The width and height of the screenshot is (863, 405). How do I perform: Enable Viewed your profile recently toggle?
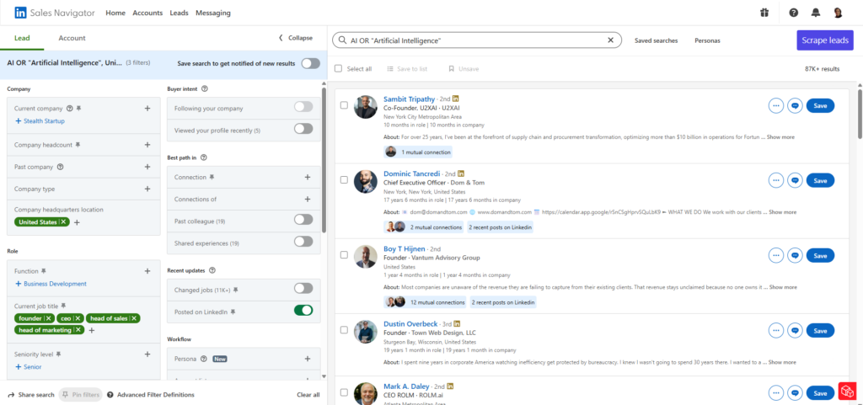tap(303, 129)
